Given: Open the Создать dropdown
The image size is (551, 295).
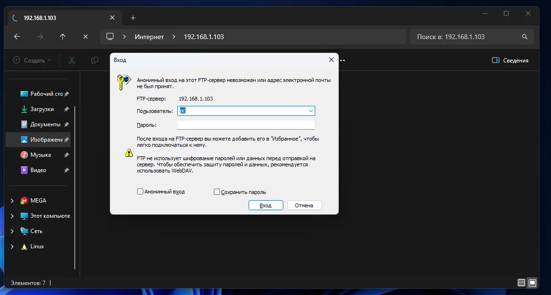Looking at the screenshot, I should (x=32, y=60).
